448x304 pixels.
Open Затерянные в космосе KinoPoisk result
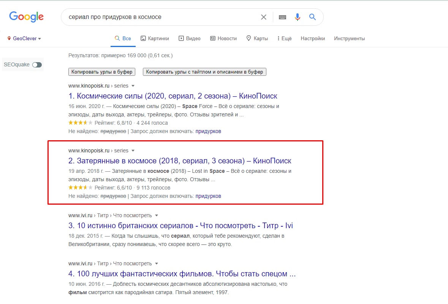point(180,161)
